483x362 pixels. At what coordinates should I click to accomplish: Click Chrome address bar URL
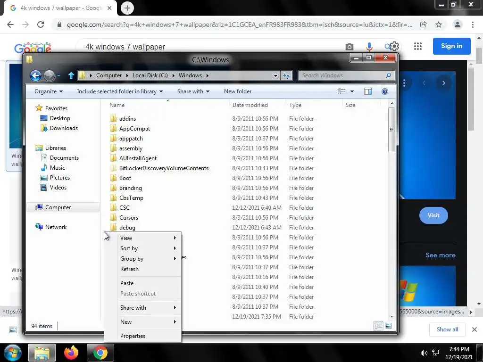pyautogui.click(x=240, y=25)
